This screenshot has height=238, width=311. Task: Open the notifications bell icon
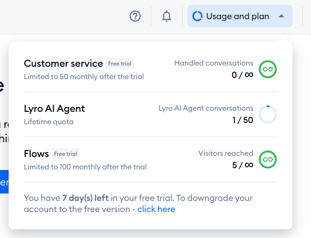pos(167,16)
